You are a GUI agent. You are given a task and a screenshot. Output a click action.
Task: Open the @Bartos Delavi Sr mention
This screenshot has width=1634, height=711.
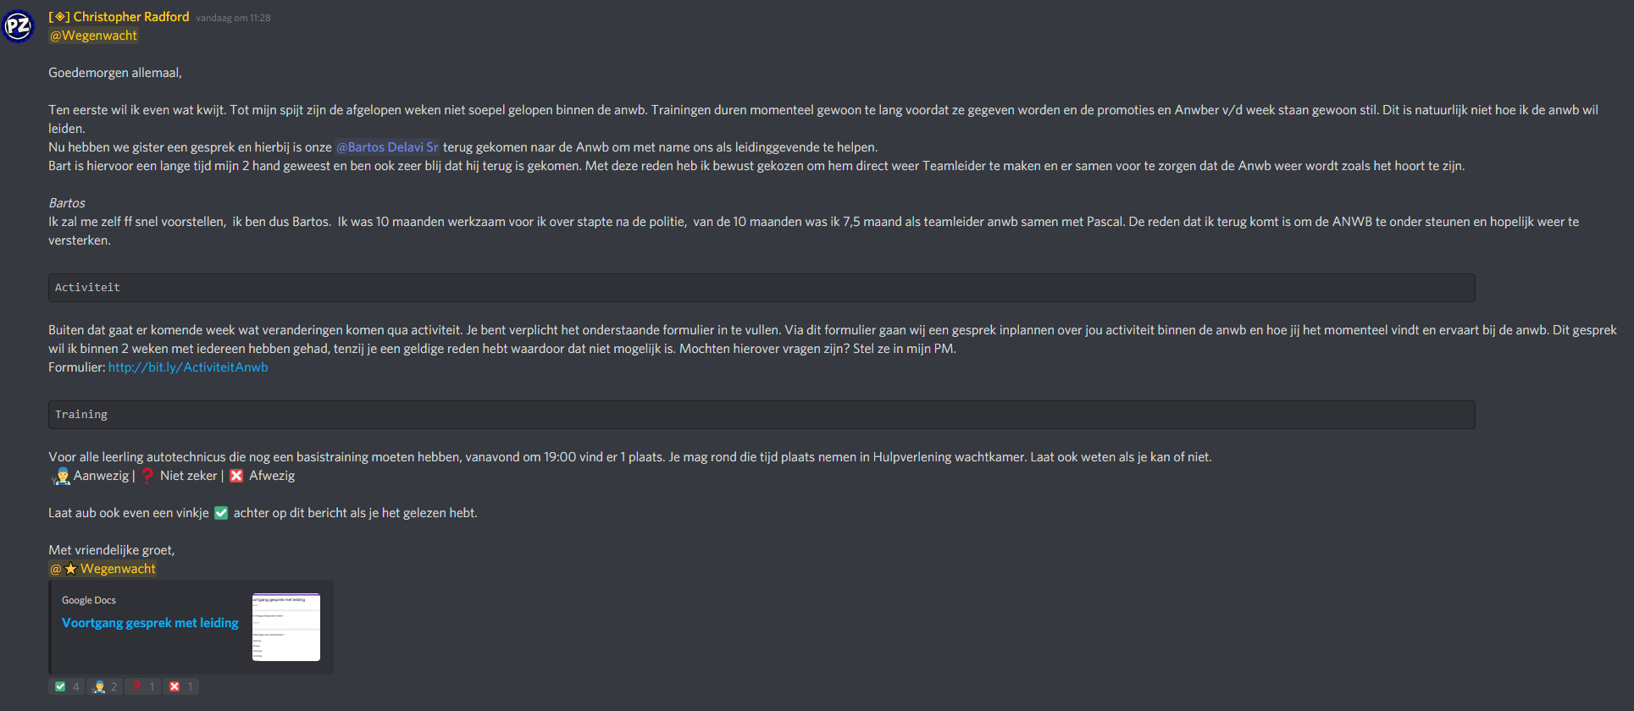(387, 147)
